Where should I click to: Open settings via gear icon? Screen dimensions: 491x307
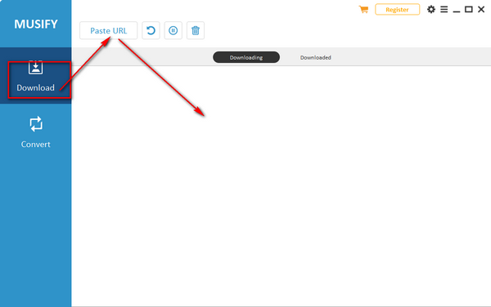pos(431,9)
